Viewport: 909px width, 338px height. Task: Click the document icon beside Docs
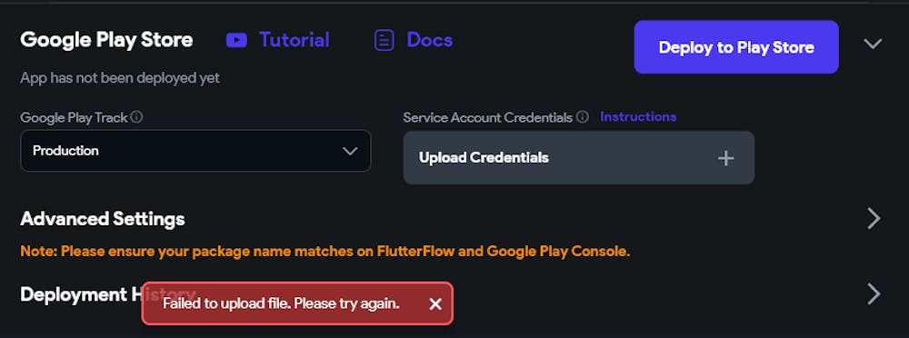pyautogui.click(x=384, y=40)
